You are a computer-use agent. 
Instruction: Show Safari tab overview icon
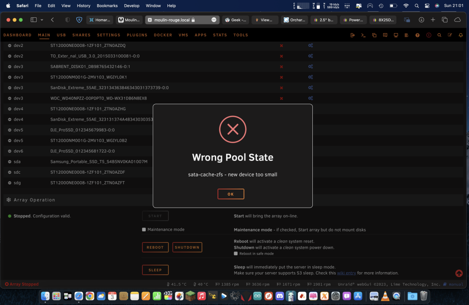click(x=445, y=20)
